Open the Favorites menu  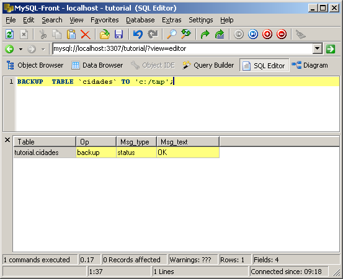(105, 20)
